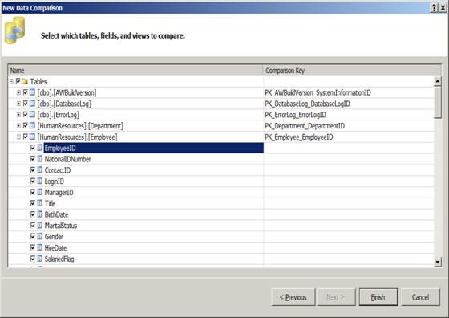Uncheck the LoginID field checkbox
Viewport: 449px width, 318px height.
pyautogui.click(x=33, y=181)
